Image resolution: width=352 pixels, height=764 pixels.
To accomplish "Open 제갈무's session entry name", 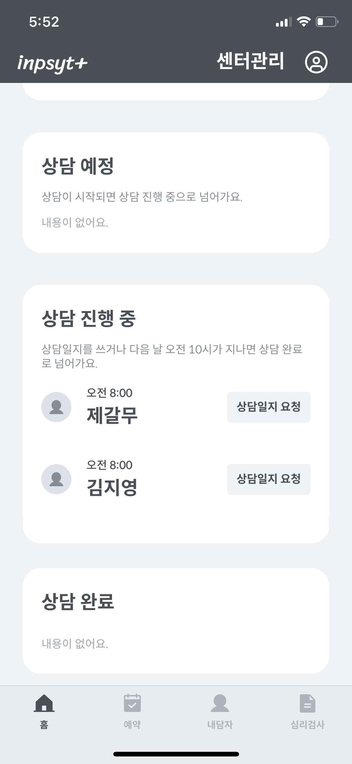I will coord(112,415).
